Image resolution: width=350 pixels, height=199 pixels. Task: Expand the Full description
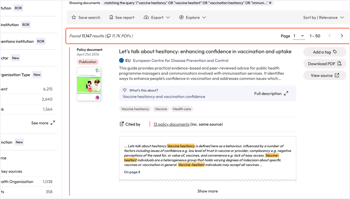coord(271,93)
